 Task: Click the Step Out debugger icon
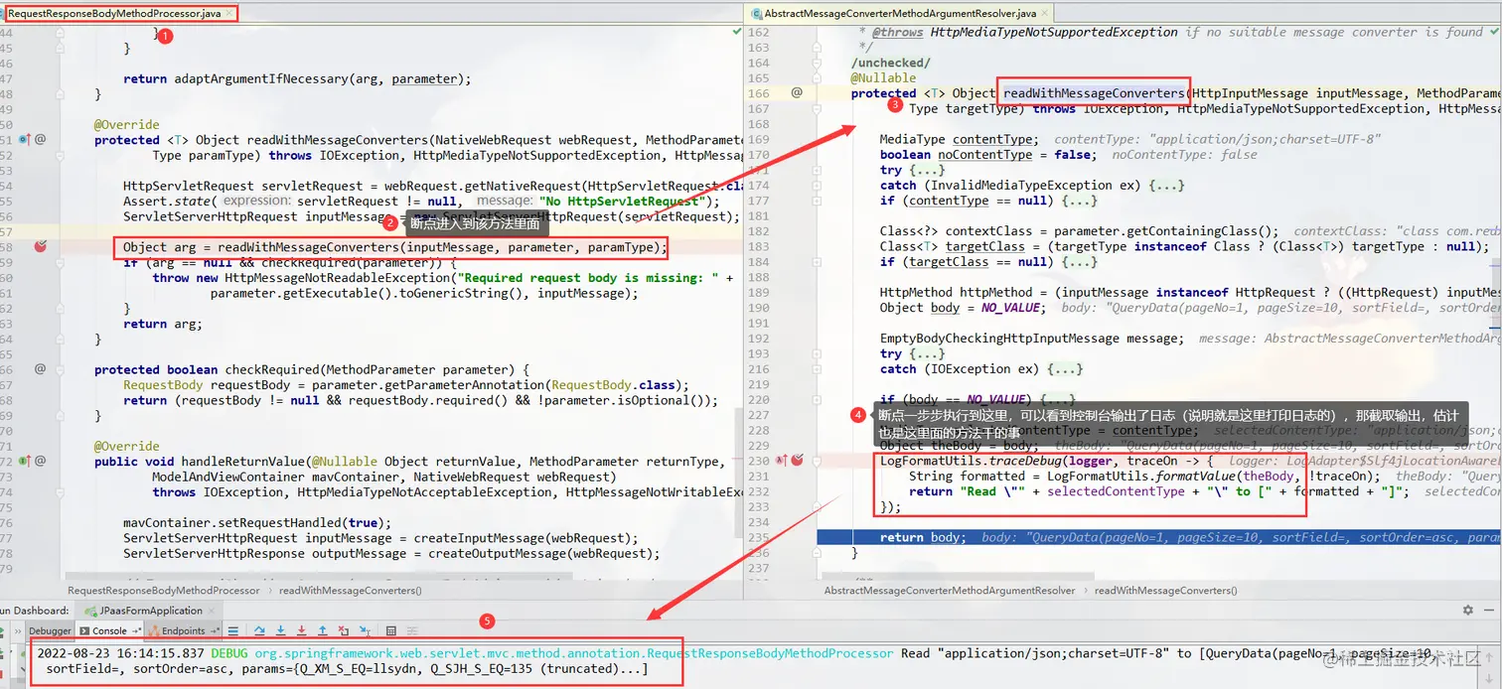pos(323,630)
